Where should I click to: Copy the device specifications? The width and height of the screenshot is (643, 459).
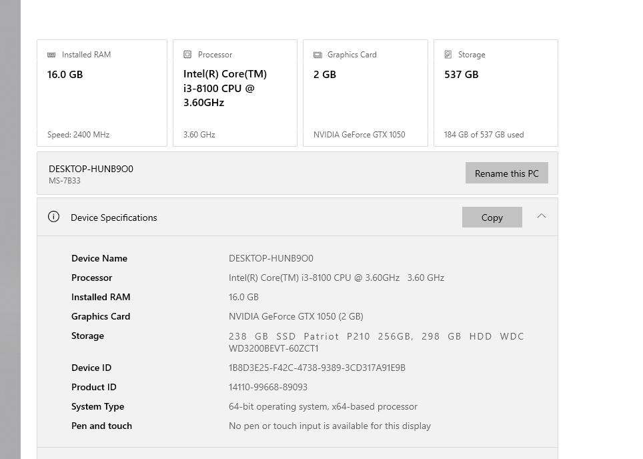coord(492,217)
